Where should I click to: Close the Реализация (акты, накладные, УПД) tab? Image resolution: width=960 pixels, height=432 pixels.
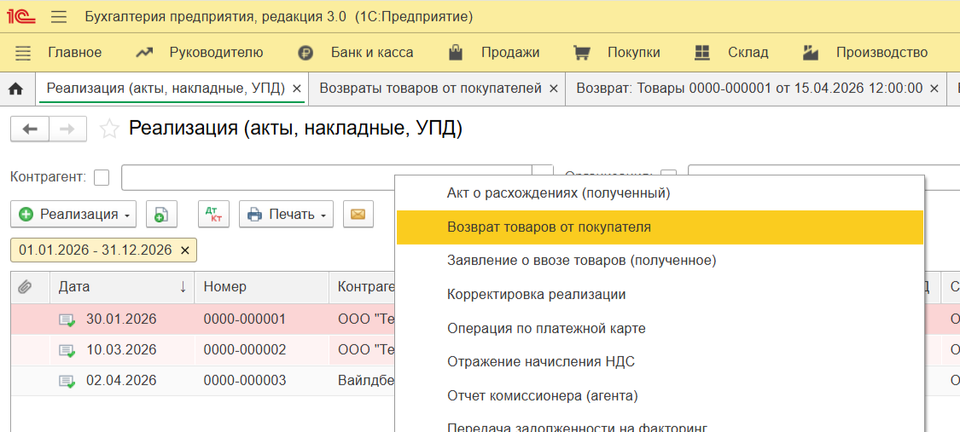297,89
